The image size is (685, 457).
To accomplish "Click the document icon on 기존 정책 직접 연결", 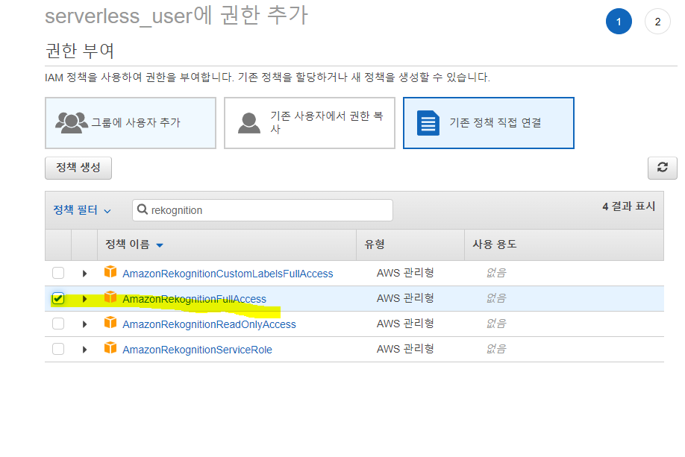I will click(428, 123).
